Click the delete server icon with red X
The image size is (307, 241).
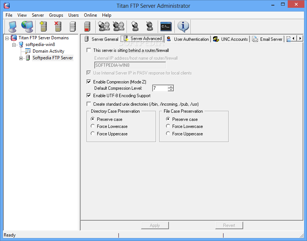coord(58,26)
